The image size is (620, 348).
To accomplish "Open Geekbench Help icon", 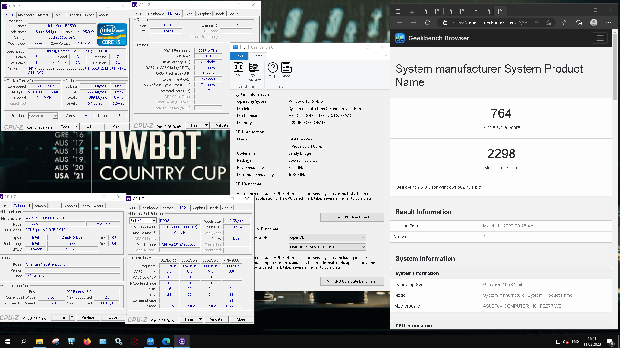I will coord(273,70).
